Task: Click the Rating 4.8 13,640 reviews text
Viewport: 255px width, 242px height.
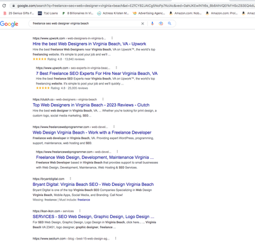Action: pos(66,59)
